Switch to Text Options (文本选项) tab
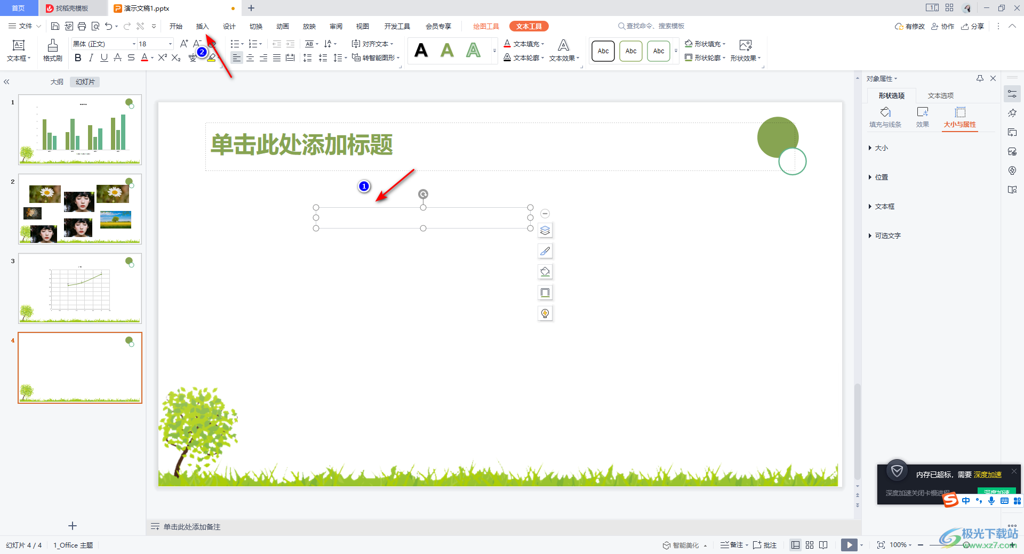This screenshot has height=554, width=1024. tap(941, 95)
